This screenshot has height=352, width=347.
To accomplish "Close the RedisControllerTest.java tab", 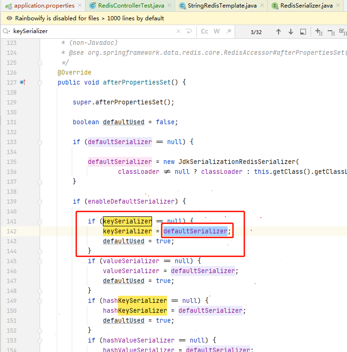I will (170, 6).
